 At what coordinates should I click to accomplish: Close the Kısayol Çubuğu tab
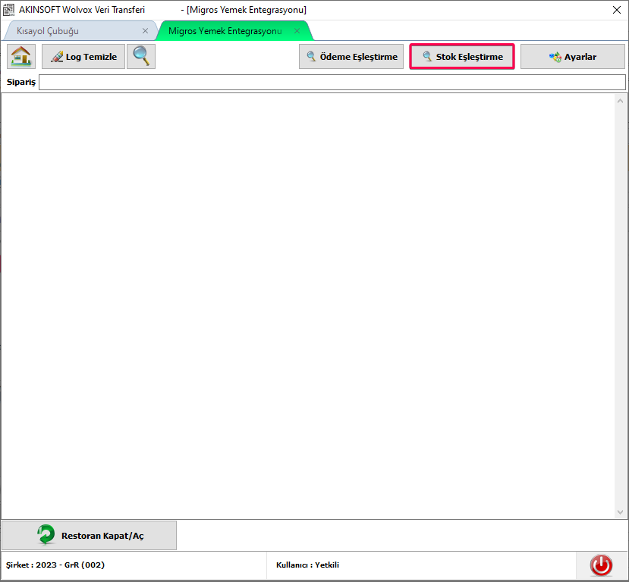point(145,31)
